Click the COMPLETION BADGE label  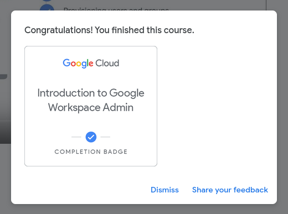91,152
